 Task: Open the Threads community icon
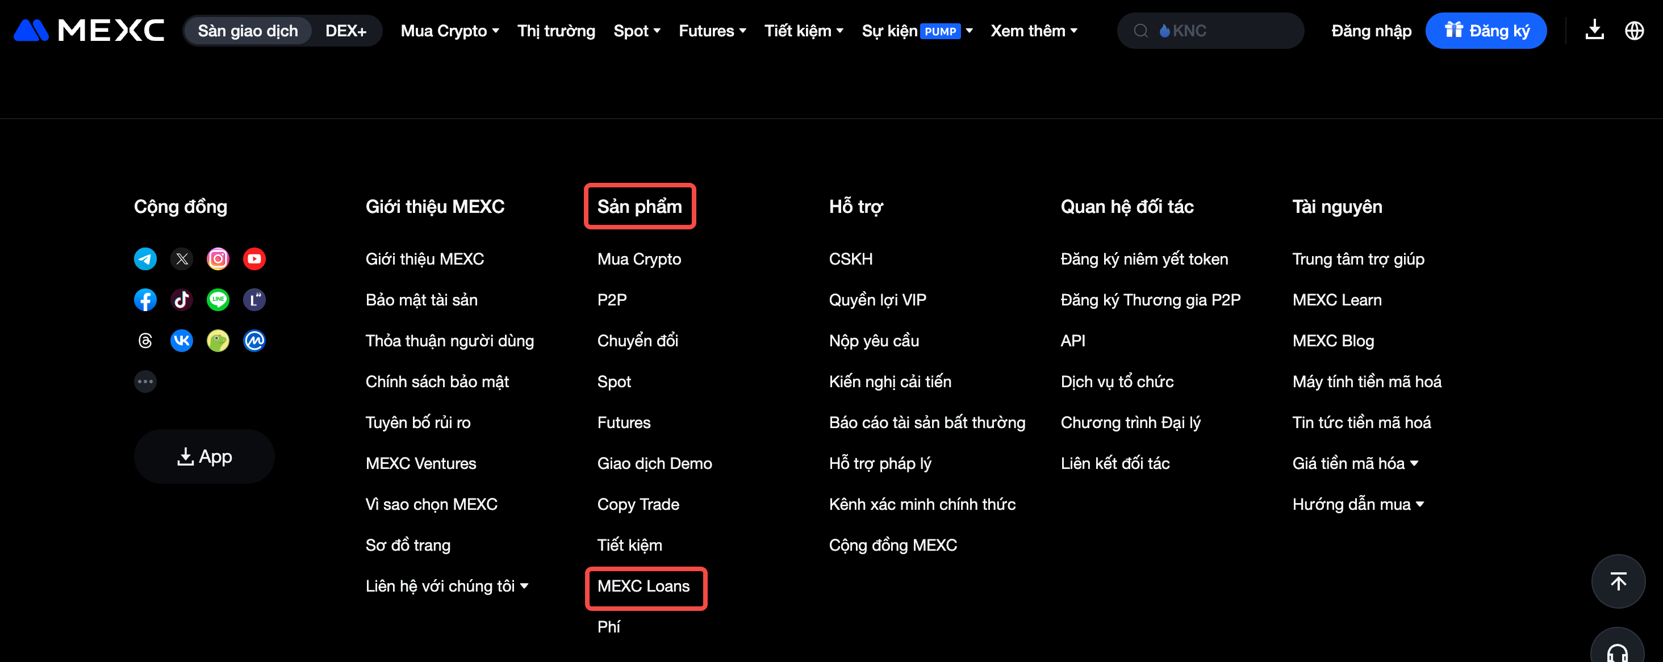tap(145, 341)
